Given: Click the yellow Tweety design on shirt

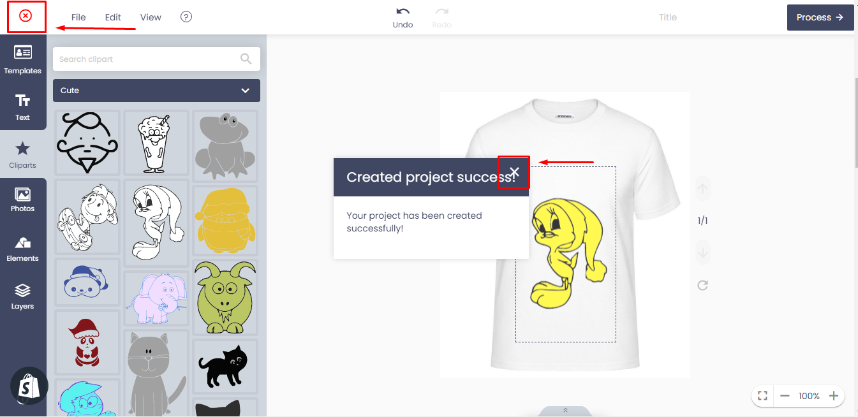Looking at the screenshot, I should pyautogui.click(x=568, y=254).
